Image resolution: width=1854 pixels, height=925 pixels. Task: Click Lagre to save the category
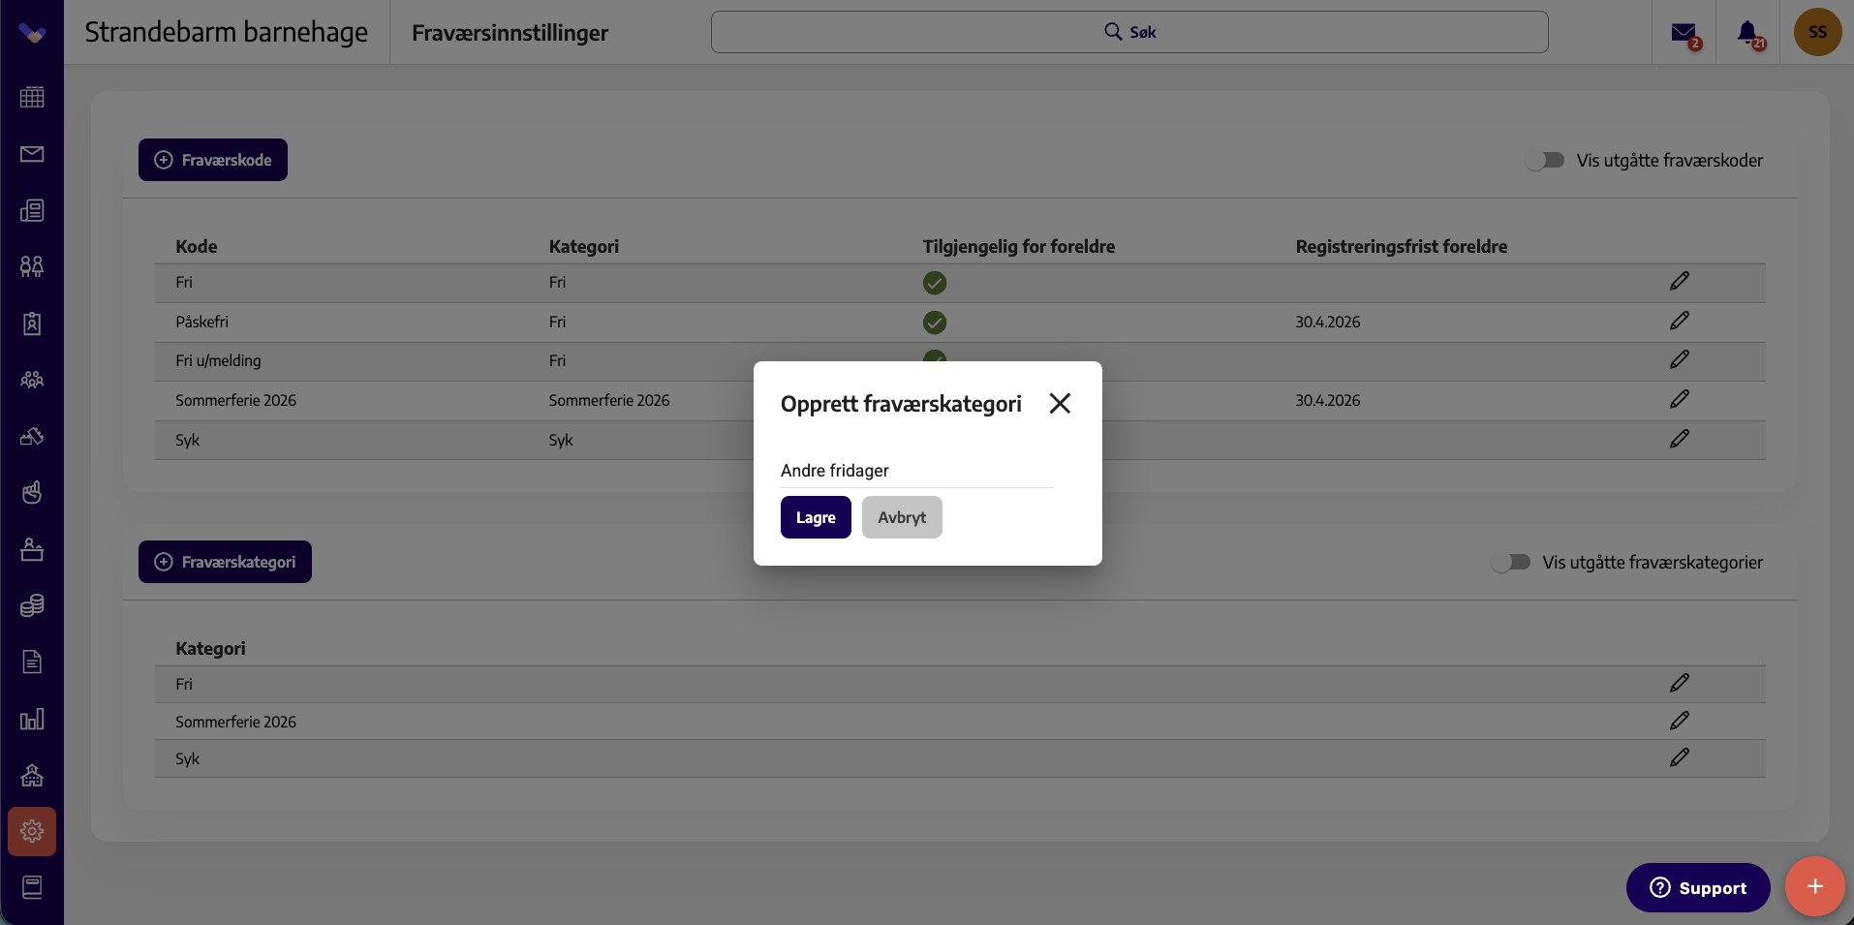point(816,517)
